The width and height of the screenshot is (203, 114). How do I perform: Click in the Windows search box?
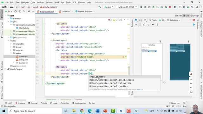click(x=35, y=111)
